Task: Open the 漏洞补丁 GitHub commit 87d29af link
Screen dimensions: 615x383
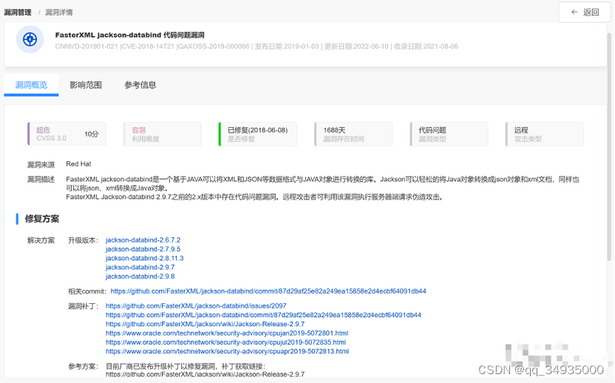Action: point(263,315)
